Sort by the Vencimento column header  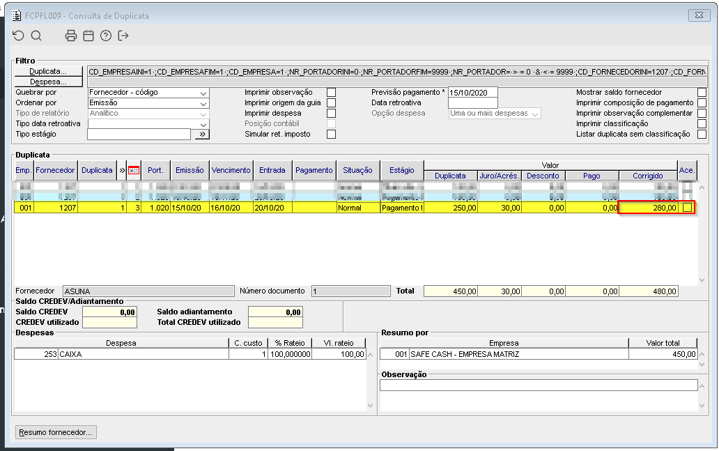click(231, 169)
